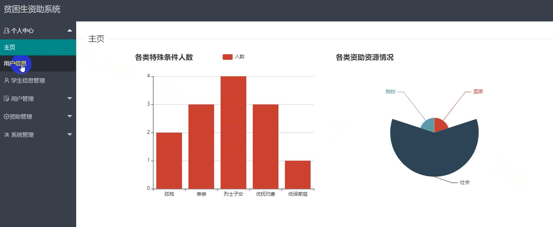
Task: Click the 系统管理 tools icon
Action: pos(6,135)
